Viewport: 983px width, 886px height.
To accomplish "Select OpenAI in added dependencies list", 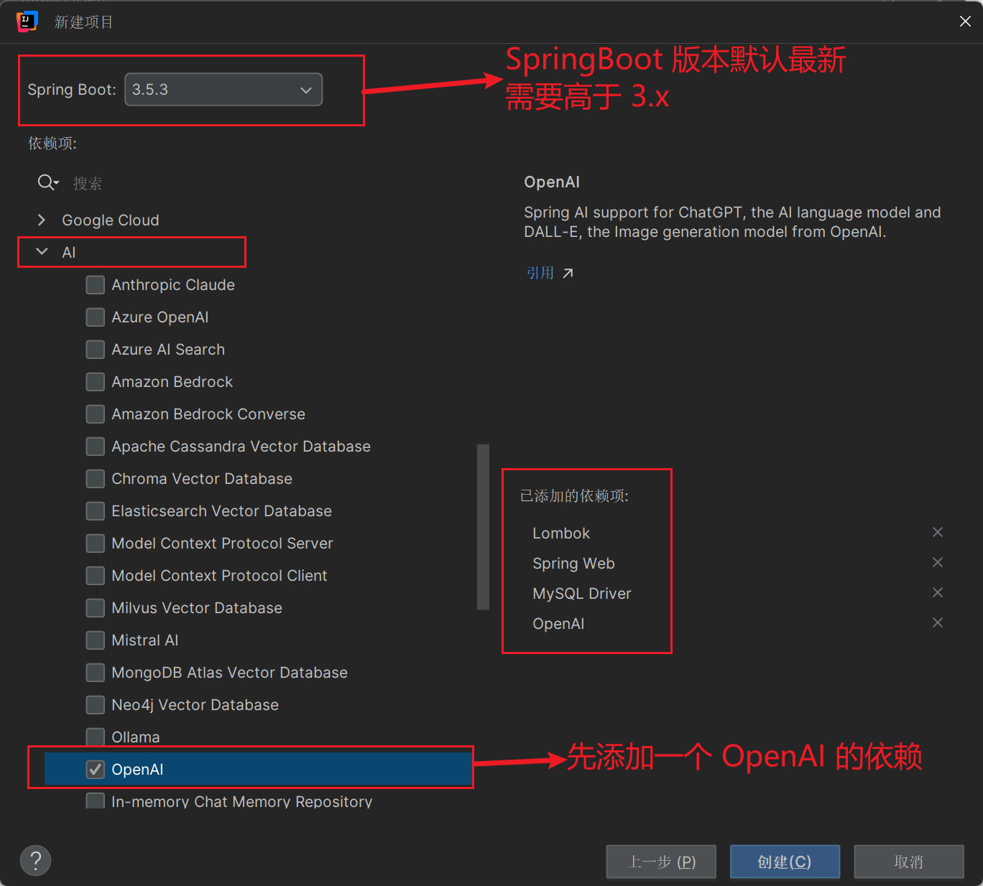I will [558, 624].
